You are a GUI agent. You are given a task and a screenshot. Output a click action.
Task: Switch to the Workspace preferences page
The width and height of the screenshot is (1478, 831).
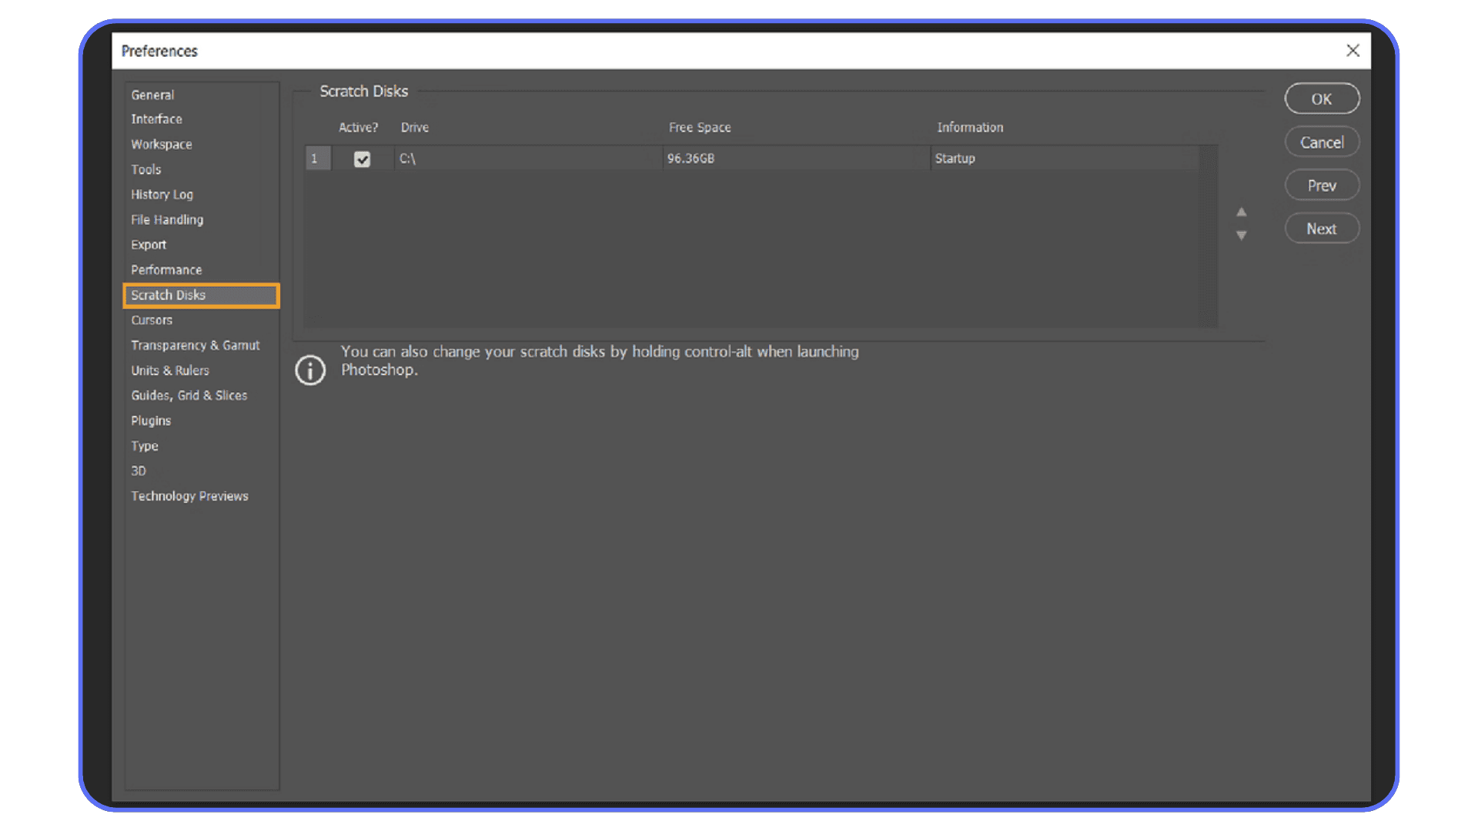point(162,144)
